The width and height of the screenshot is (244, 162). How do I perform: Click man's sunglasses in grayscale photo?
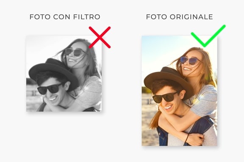tap(50, 89)
